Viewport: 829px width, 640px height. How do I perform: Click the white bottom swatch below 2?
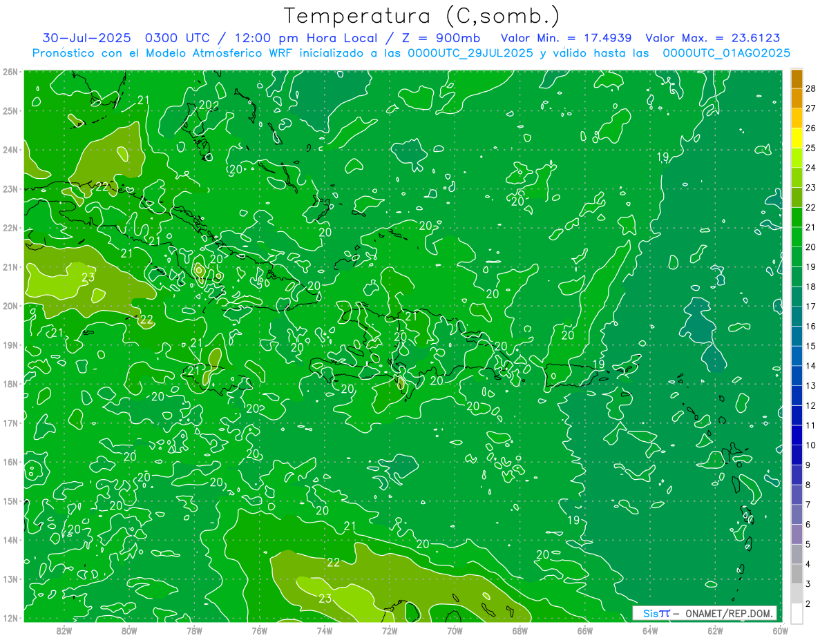click(797, 613)
